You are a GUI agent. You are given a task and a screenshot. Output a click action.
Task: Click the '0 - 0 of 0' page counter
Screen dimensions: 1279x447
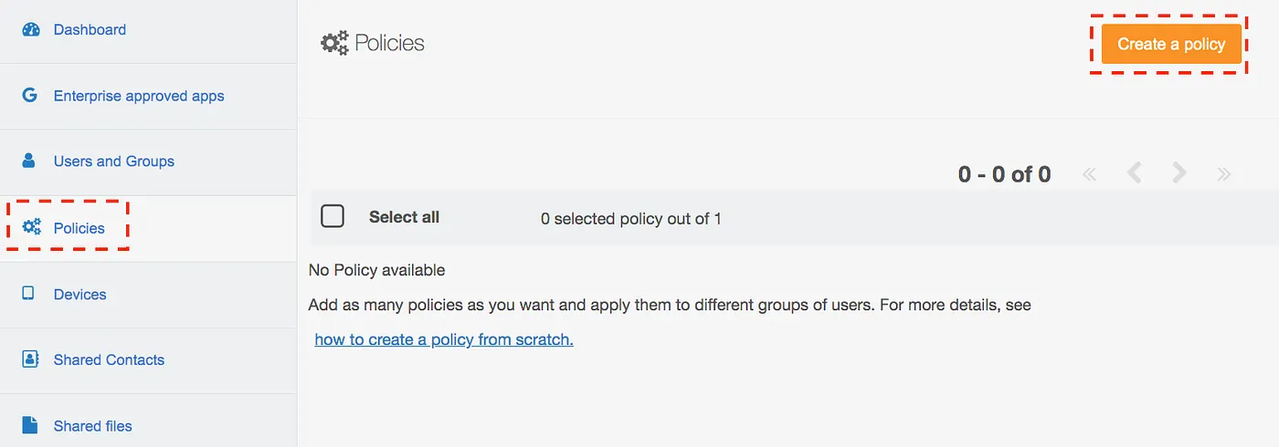point(1004,174)
